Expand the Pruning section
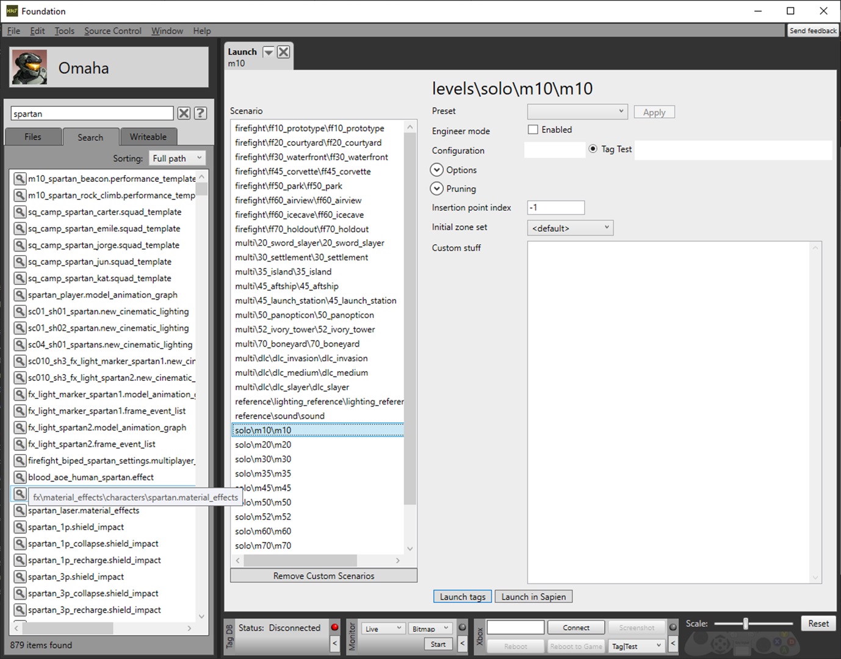841x659 pixels. pyautogui.click(x=436, y=189)
